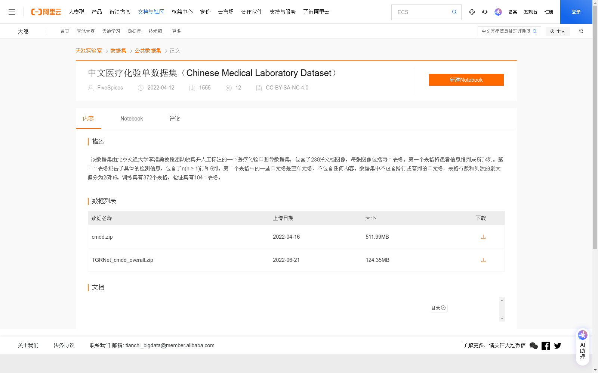Click the clock date icon
Viewport: 598px width, 373px height.
click(141, 88)
